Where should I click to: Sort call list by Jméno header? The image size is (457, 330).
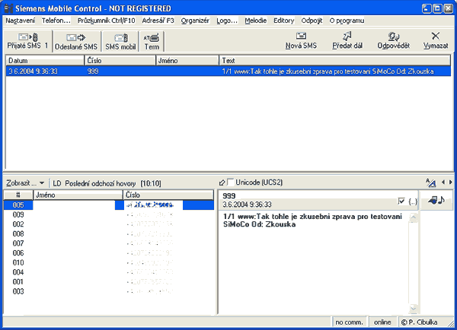coord(78,195)
